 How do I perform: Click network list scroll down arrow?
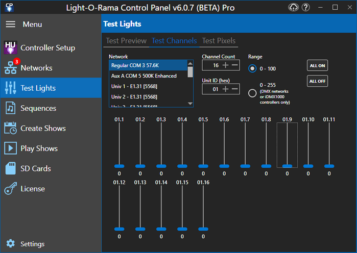190,104
